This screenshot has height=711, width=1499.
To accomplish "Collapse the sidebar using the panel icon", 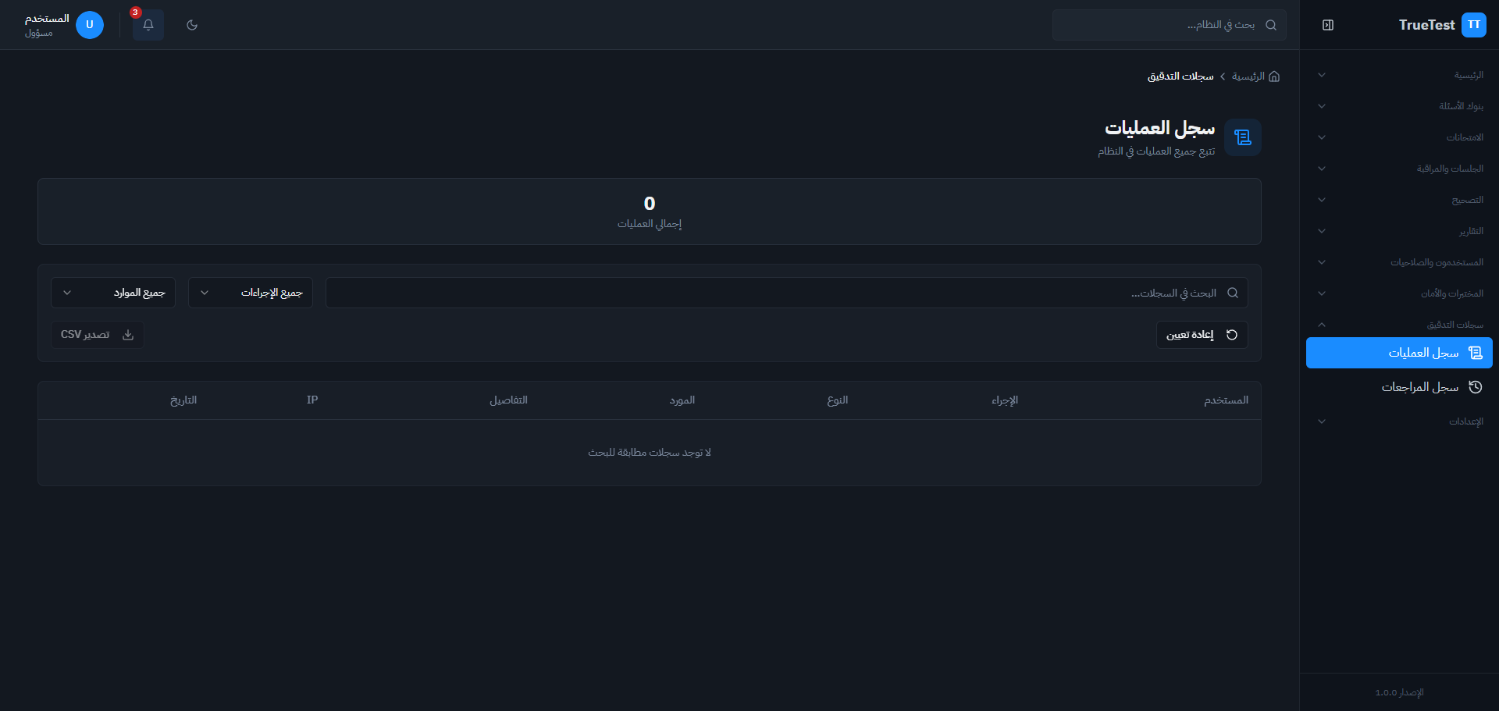I will click(x=1328, y=25).
